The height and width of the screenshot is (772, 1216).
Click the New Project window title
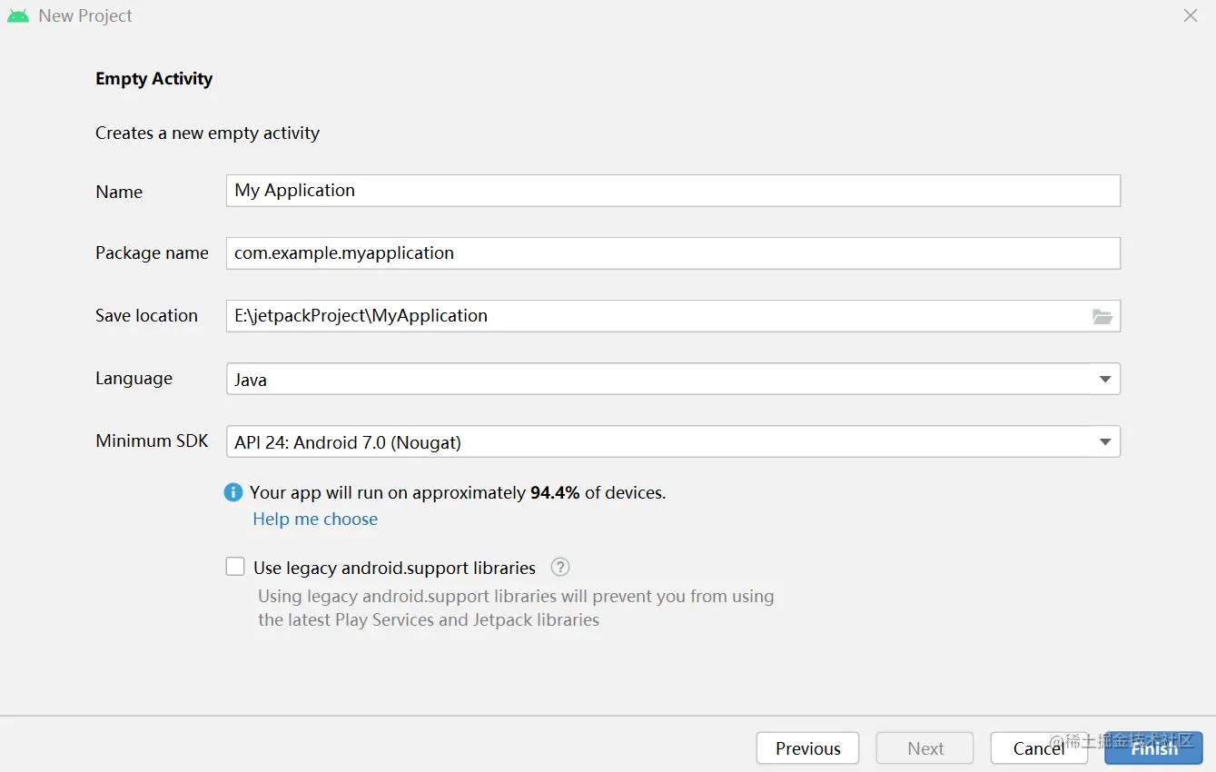pyautogui.click(x=85, y=16)
